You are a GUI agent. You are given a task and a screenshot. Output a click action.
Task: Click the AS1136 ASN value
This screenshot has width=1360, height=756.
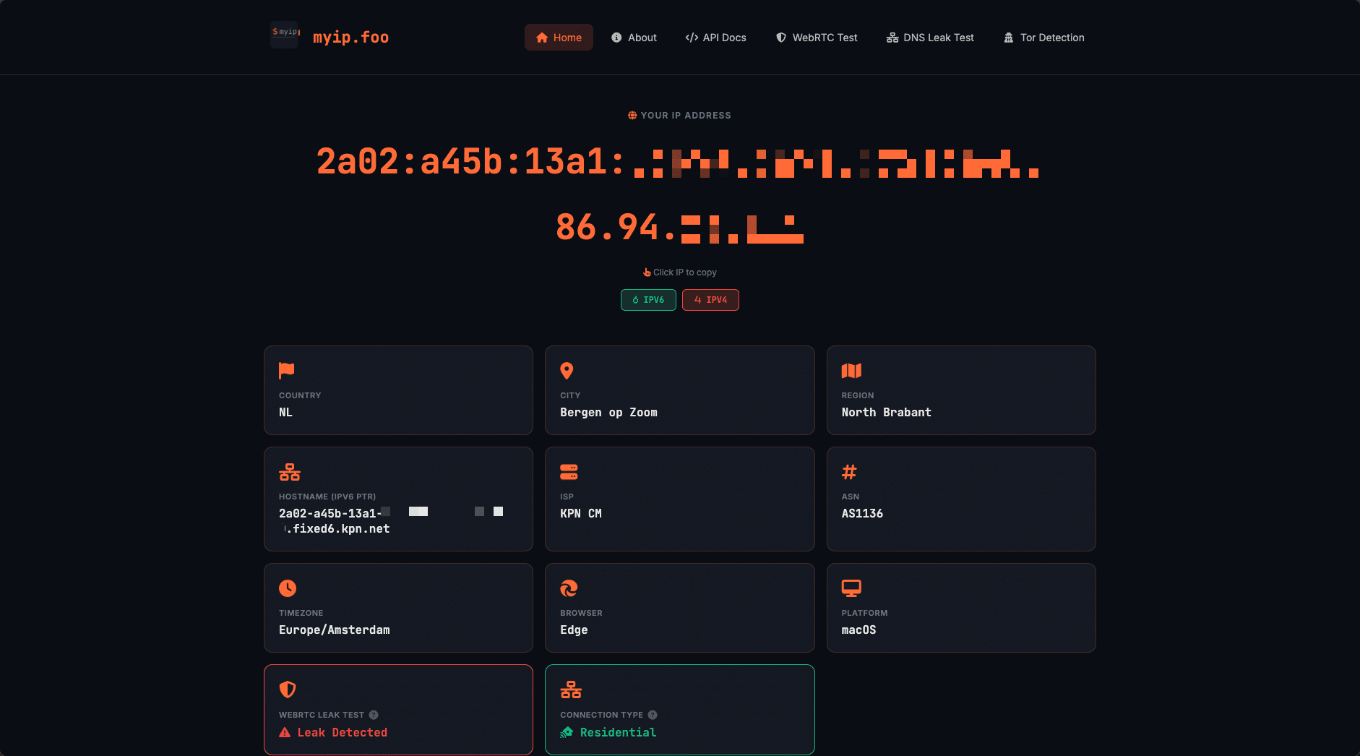(x=862, y=514)
